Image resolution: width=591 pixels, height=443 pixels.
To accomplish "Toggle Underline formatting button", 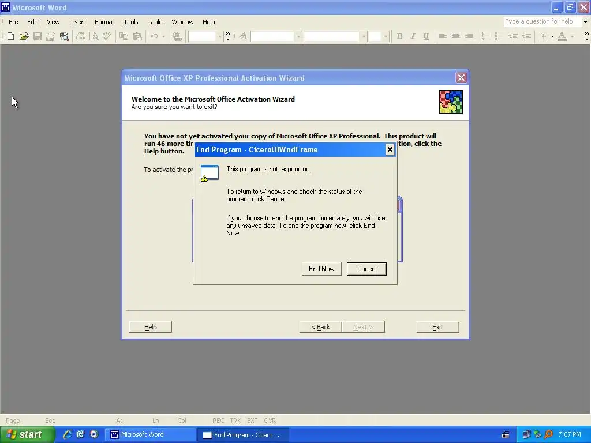I will (x=426, y=36).
